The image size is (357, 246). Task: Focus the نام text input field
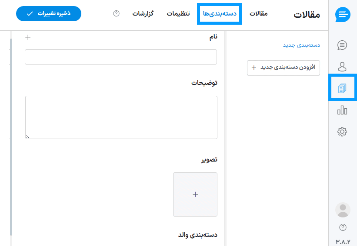(x=121, y=57)
